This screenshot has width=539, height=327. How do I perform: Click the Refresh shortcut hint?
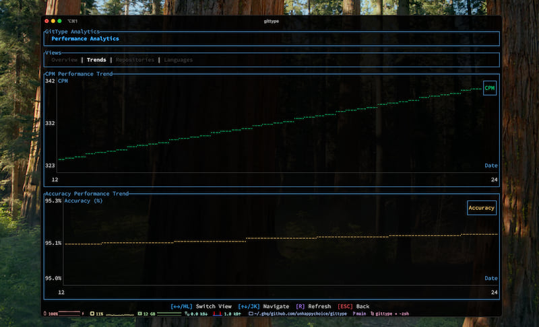pos(313,306)
